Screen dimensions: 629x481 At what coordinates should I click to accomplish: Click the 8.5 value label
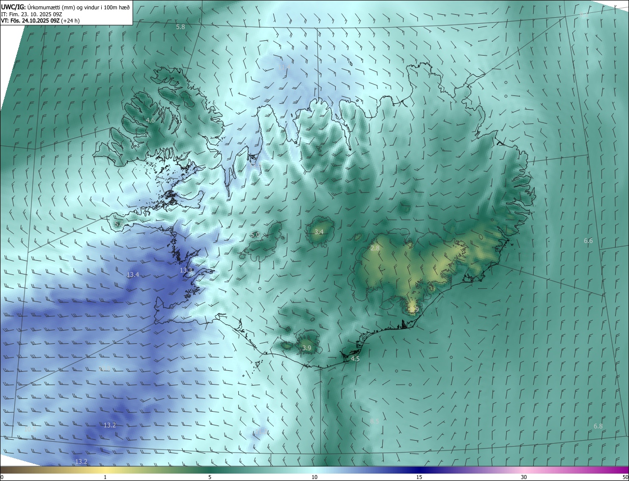[374, 421]
